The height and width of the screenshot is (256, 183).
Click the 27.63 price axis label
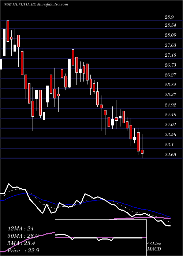coord(171,45)
